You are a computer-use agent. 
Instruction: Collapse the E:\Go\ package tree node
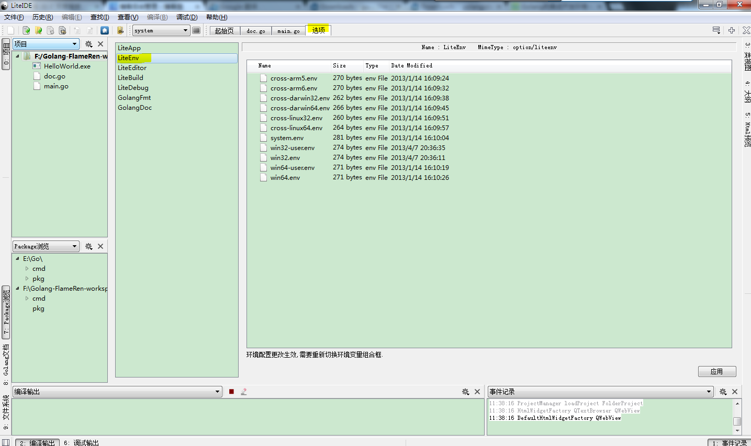click(17, 259)
